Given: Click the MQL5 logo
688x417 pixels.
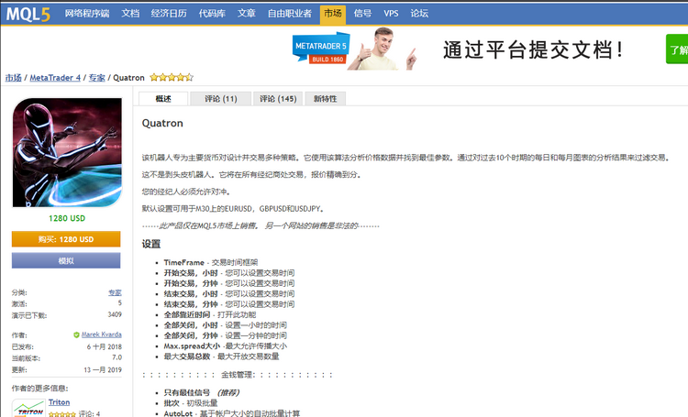Looking at the screenshot, I should coord(28,14).
